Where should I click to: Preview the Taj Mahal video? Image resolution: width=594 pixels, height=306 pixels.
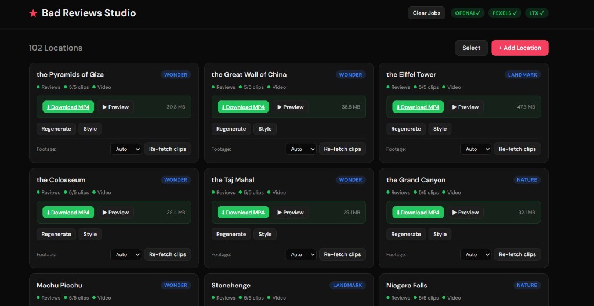(x=291, y=213)
